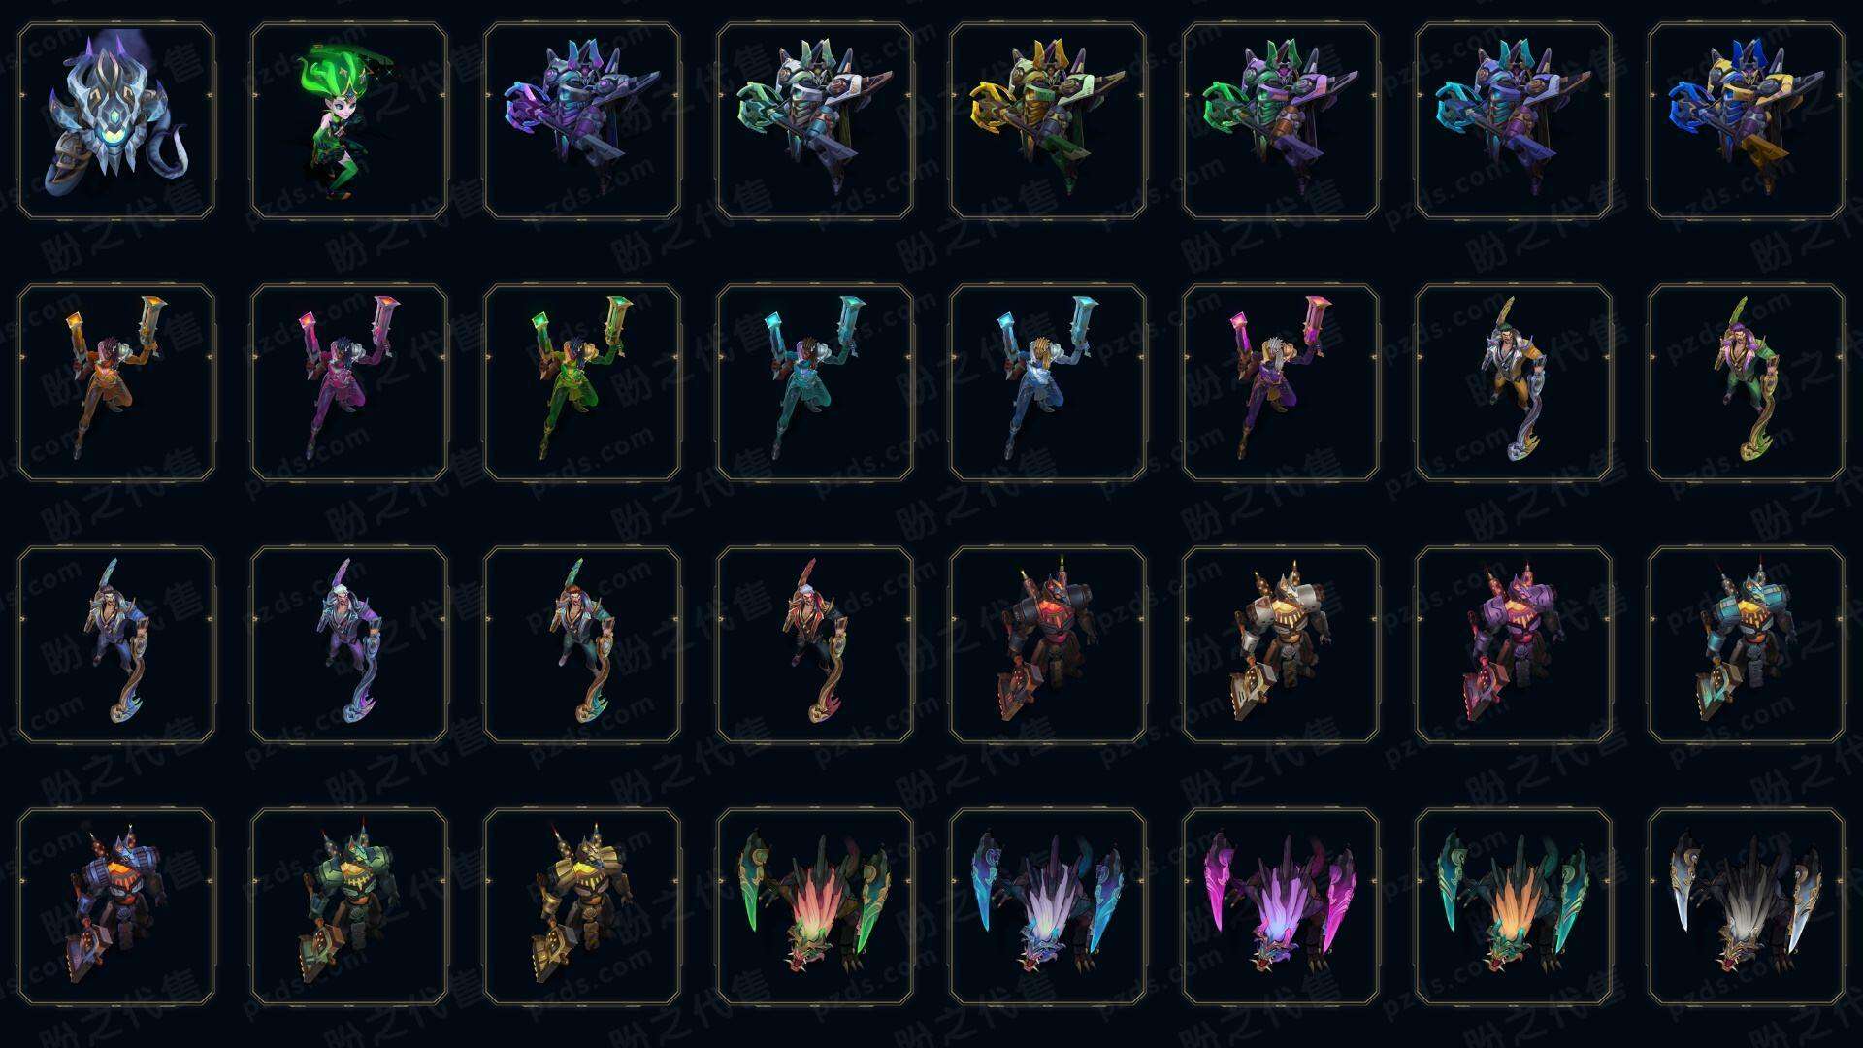This screenshot has width=1863, height=1048.
Task: Select the purple magenta shield robot tile
Action: tap(1514, 644)
